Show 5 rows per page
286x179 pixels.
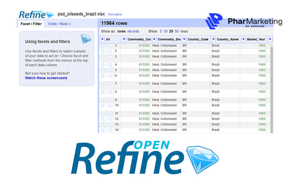pos(161,31)
